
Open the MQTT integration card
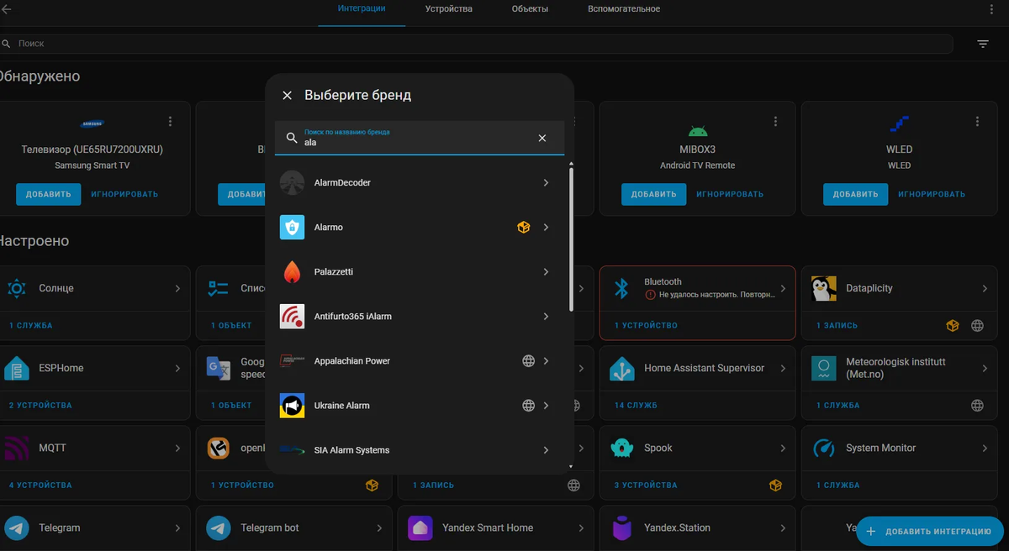click(x=95, y=448)
